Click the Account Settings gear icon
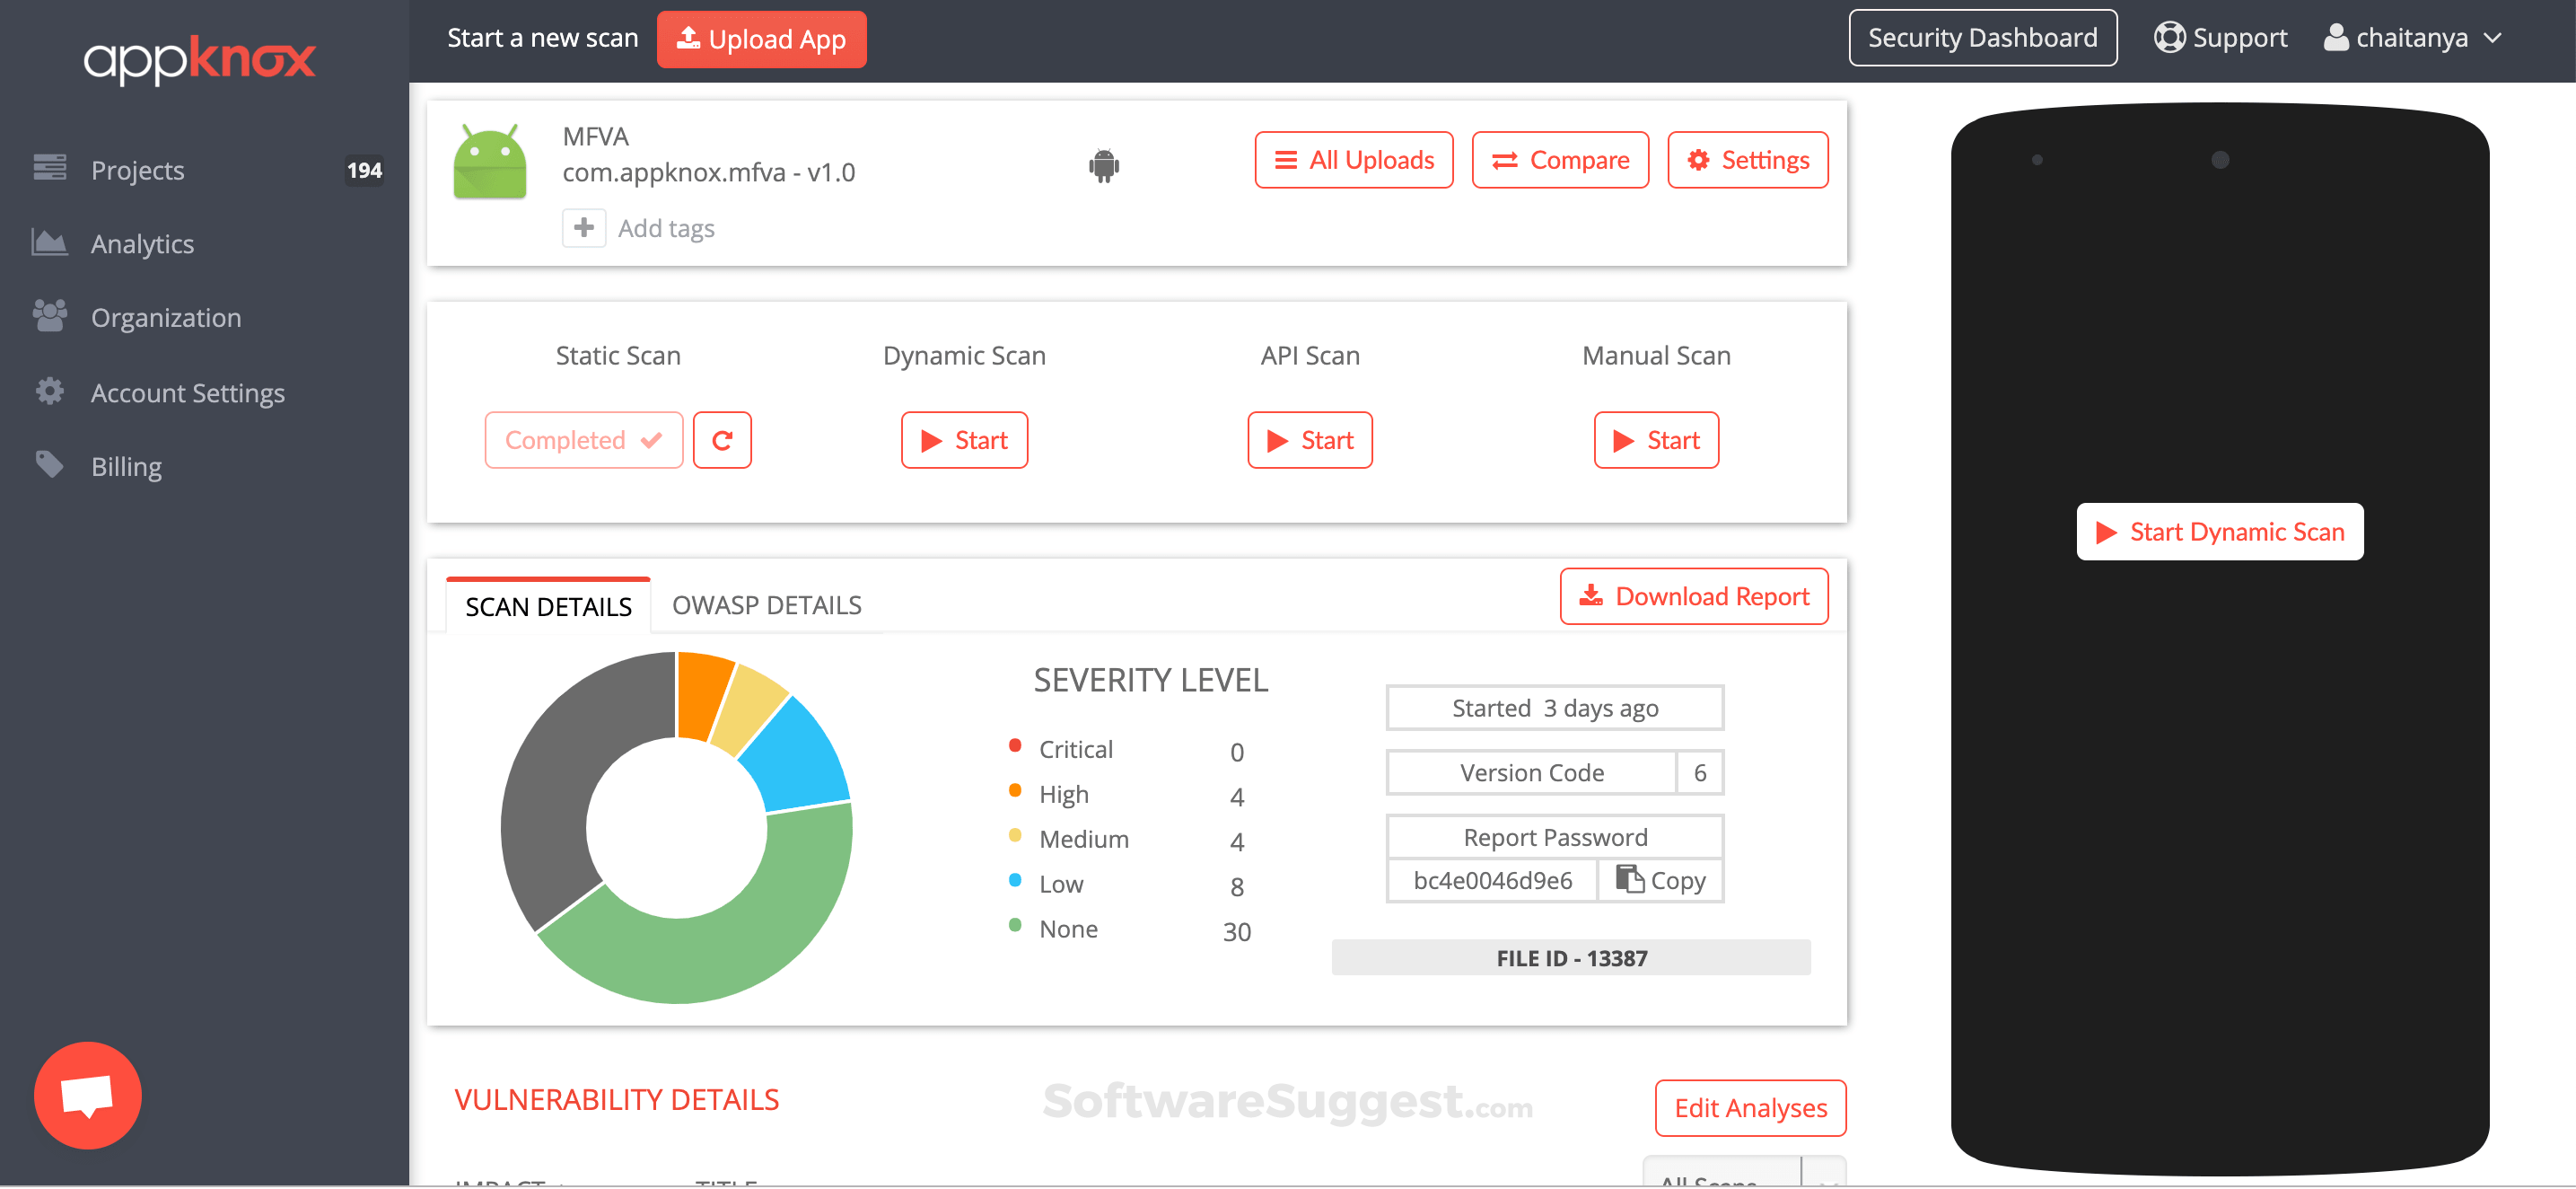Screen dimensions: 2576x1189 [49, 391]
